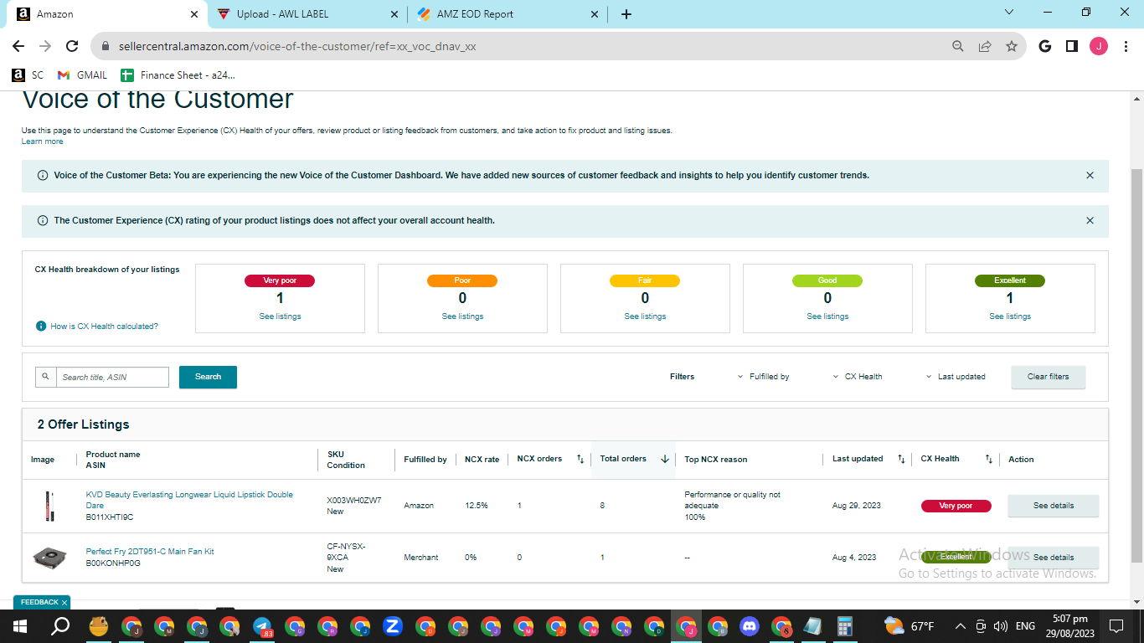This screenshot has width=1144, height=643.
Task: Dismiss the Voice of the Customer Beta banner
Action: pyautogui.click(x=1090, y=176)
